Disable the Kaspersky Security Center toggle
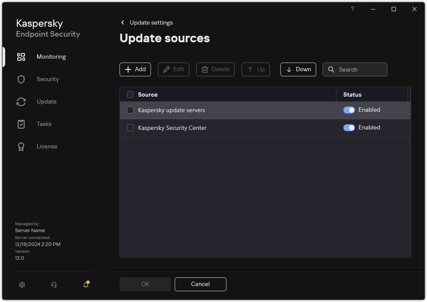427x302 pixels. (349, 127)
